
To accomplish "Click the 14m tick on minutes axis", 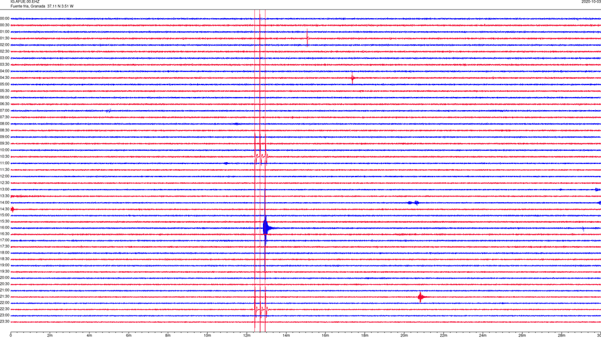I will click(x=286, y=335).
